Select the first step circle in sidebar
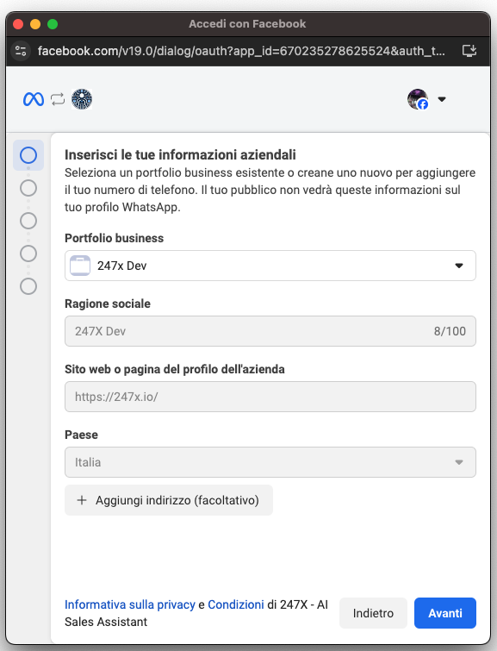 tap(28, 155)
